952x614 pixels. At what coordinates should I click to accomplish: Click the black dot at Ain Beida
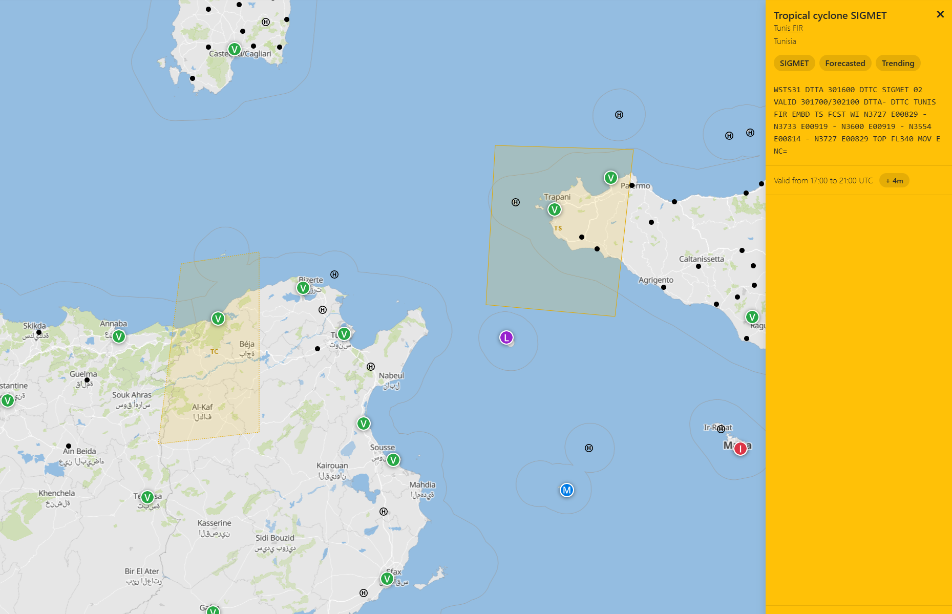(x=69, y=446)
